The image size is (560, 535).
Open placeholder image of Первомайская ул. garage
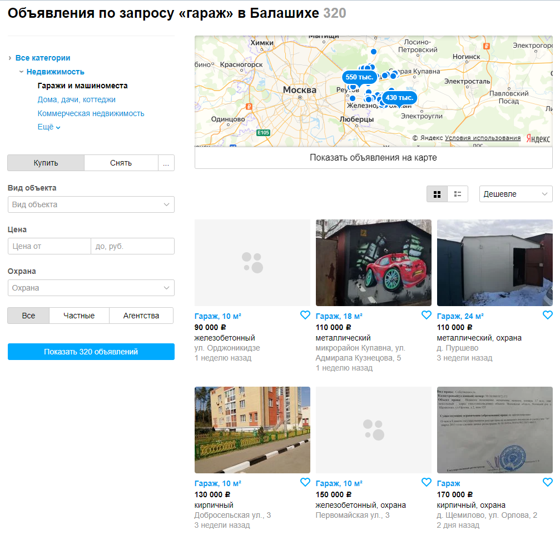click(374, 430)
